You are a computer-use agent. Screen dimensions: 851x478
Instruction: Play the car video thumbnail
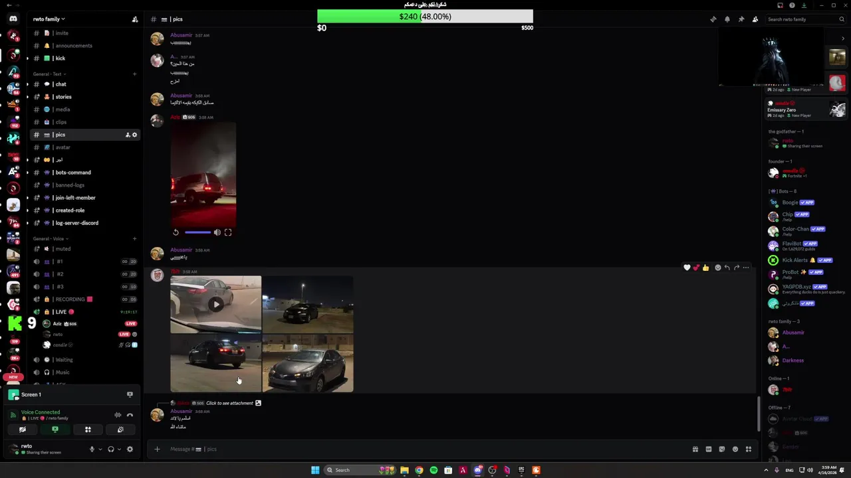(x=215, y=304)
